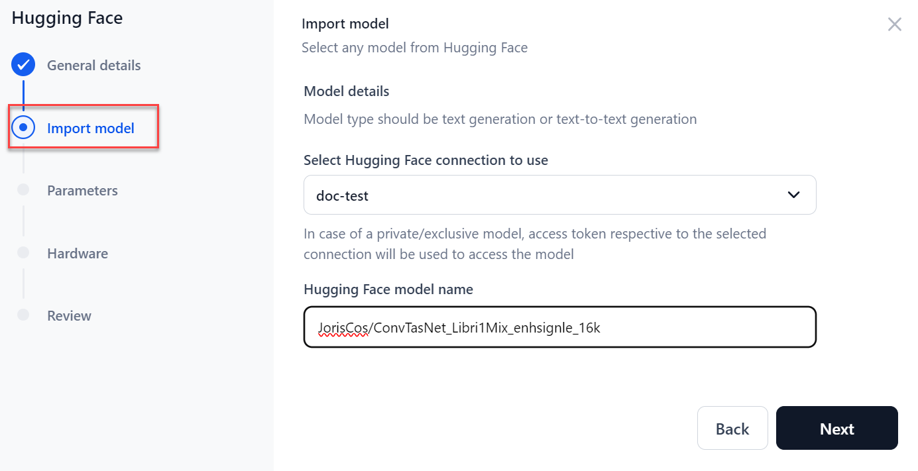The height and width of the screenshot is (471, 918).
Task: Click the active Import model step circle
Action: click(23, 127)
